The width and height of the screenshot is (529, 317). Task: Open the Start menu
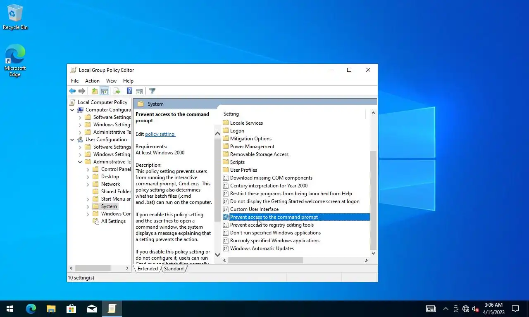tap(10, 308)
